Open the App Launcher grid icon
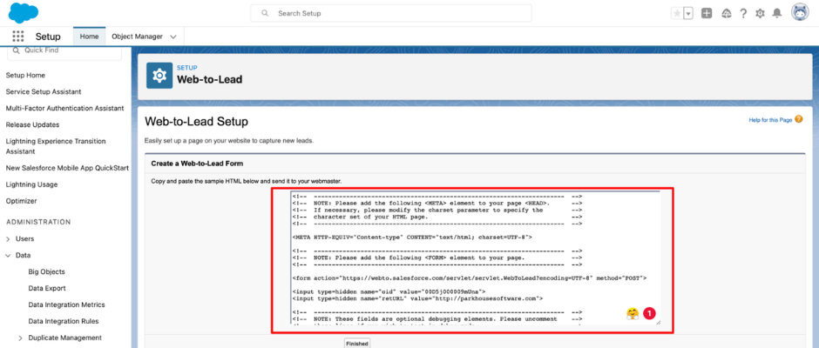The image size is (819, 348). tap(18, 36)
